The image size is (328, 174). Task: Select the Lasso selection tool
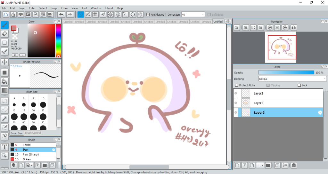tap(4, 110)
